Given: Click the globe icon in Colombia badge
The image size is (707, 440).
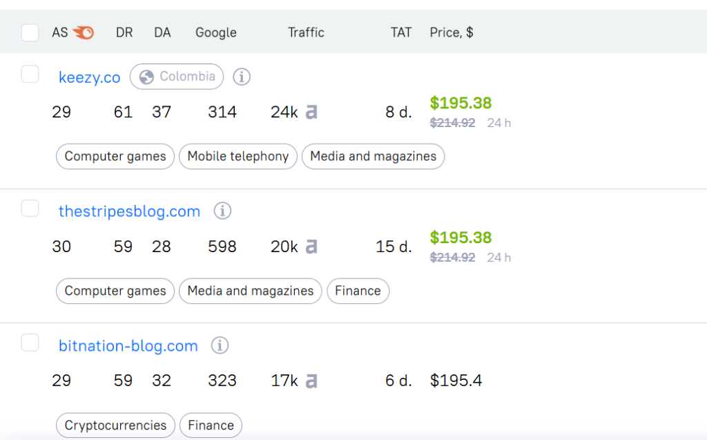Looking at the screenshot, I should point(146,77).
